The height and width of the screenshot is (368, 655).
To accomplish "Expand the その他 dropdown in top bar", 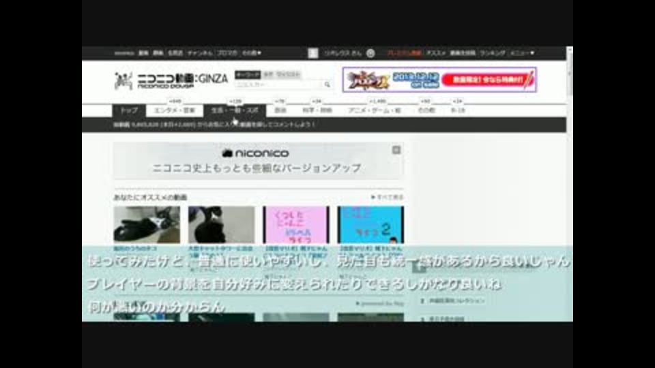I will 252,53.
